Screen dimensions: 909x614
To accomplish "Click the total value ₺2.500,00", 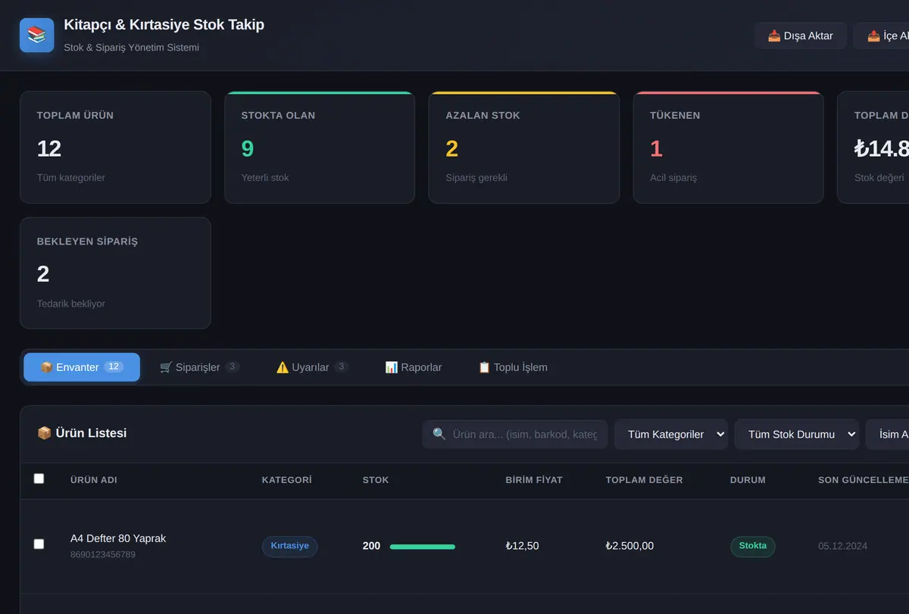I will click(629, 546).
